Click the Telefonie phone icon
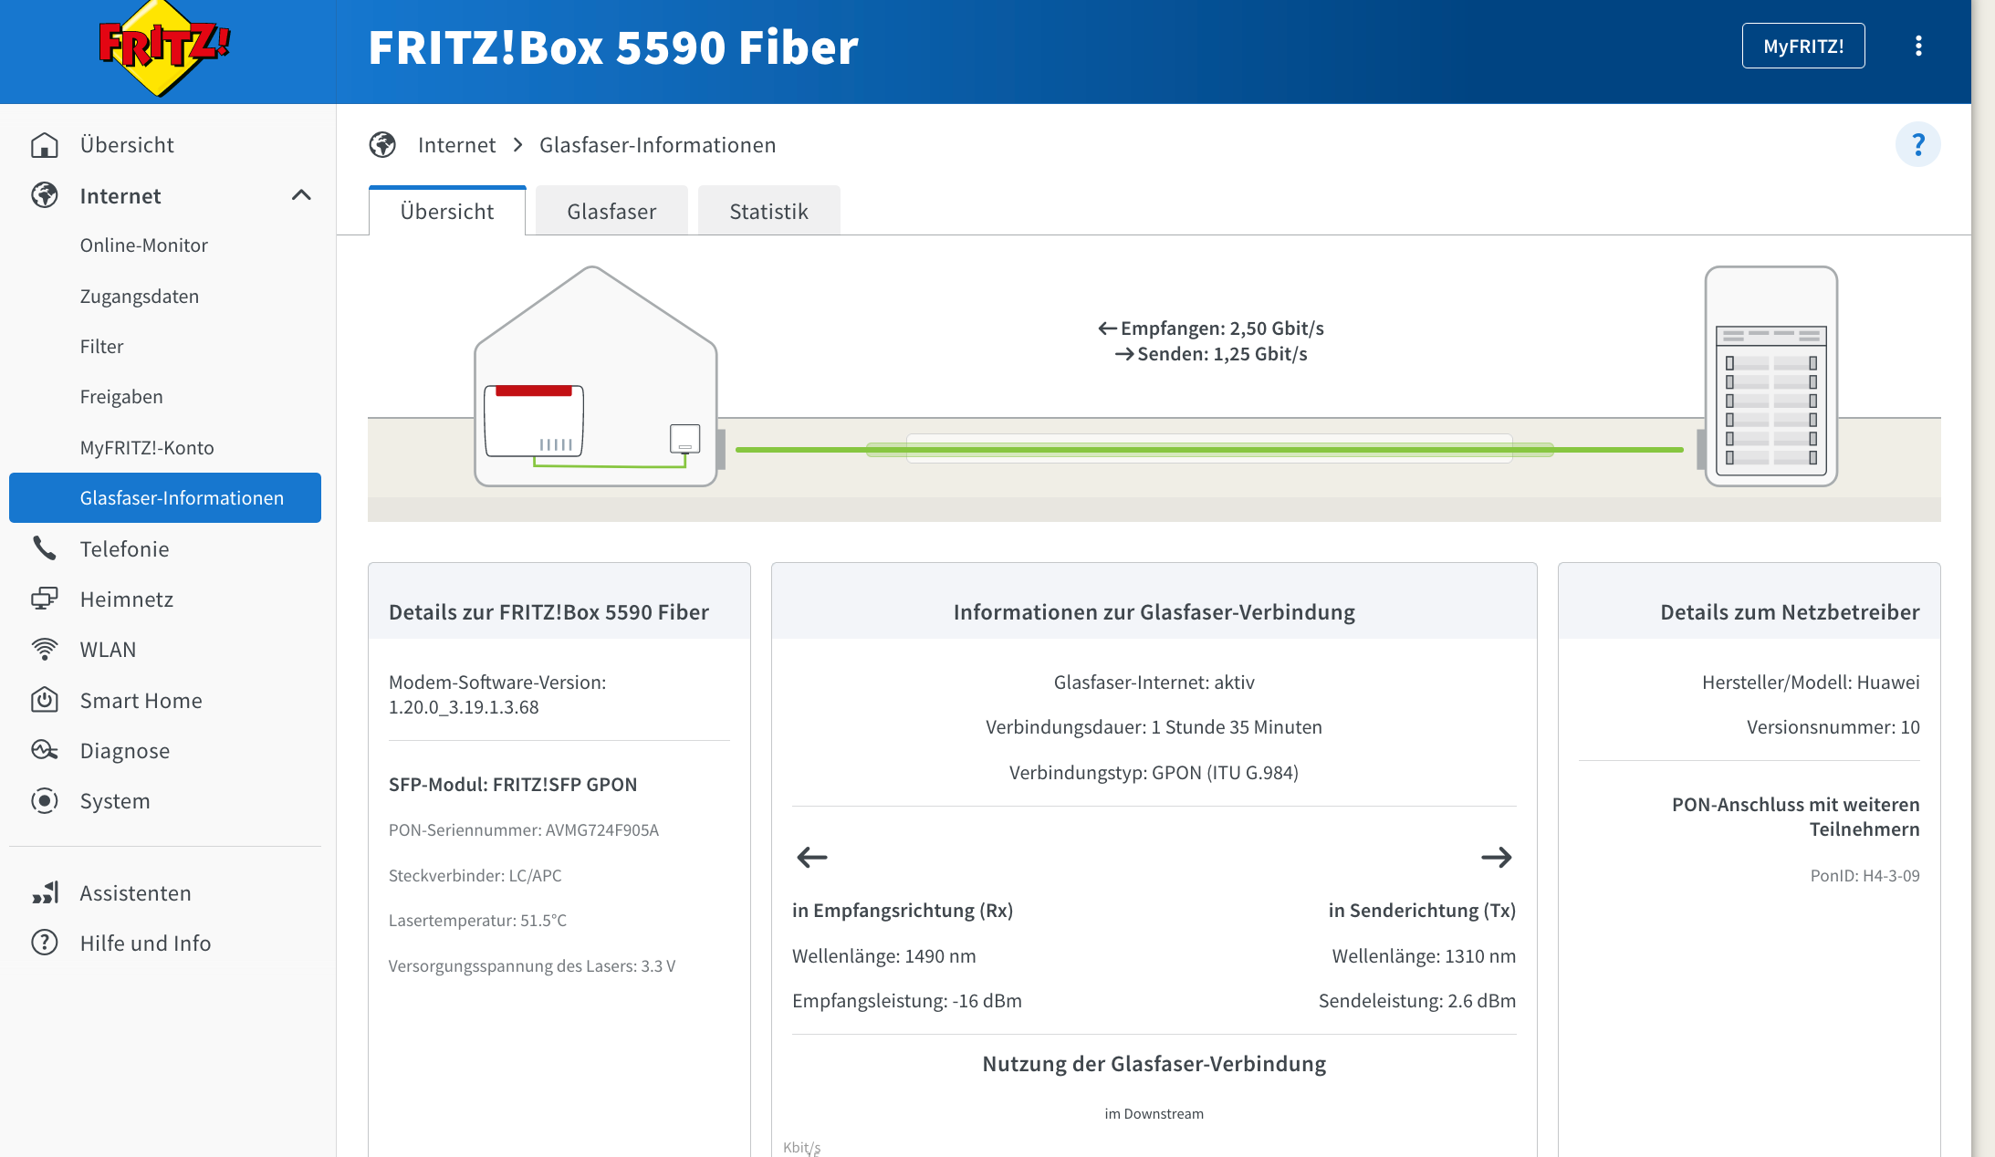Image resolution: width=1995 pixels, height=1157 pixels. pyautogui.click(x=44, y=548)
